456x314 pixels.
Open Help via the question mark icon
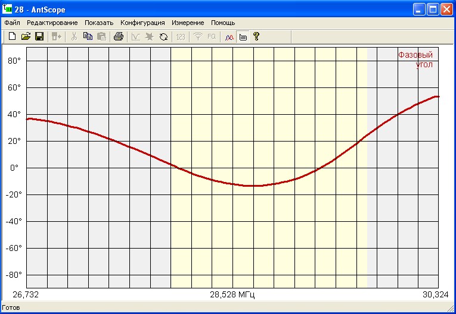(x=256, y=37)
